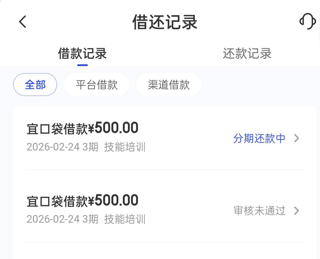Select the 渠道借款 filter chip
The width and height of the screenshot is (320, 259).
tap(169, 85)
